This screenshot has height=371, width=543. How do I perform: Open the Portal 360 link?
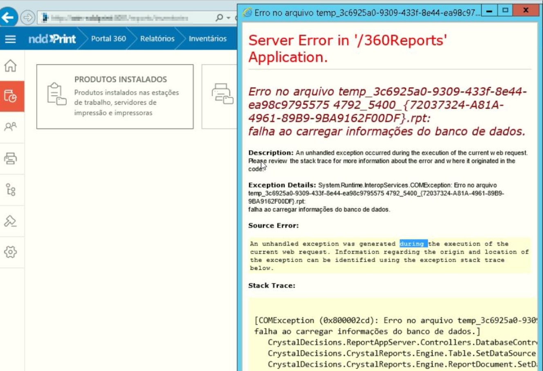(x=109, y=39)
